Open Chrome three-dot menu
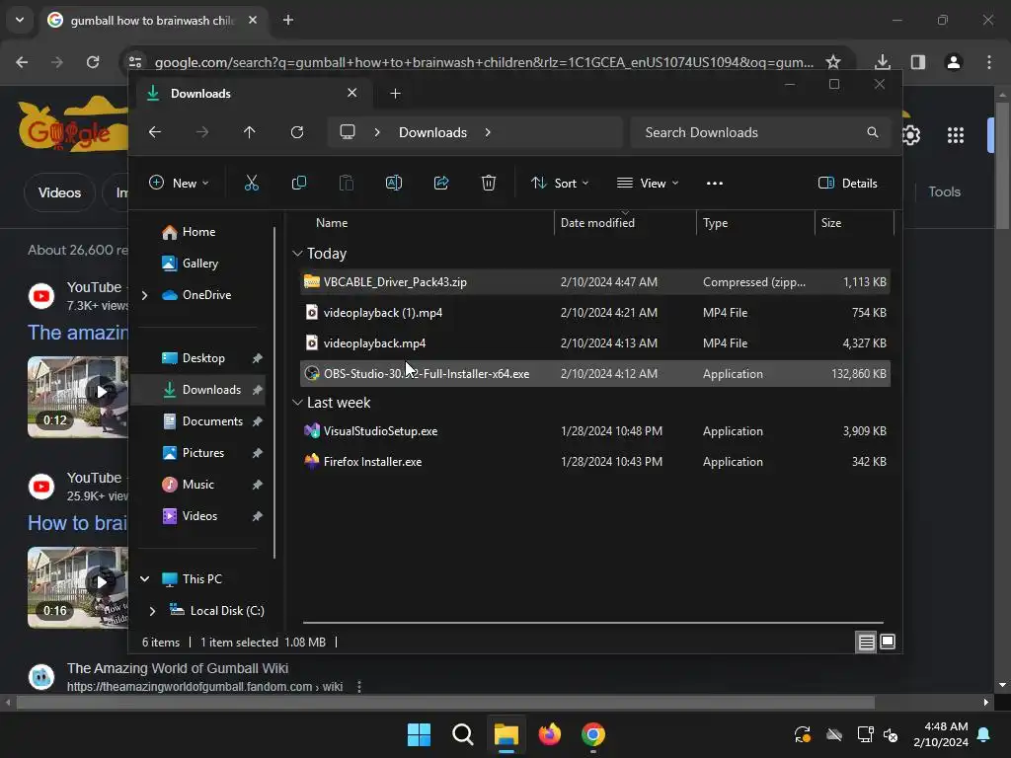This screenshot has height=758, width=1011. click(989, 62)
